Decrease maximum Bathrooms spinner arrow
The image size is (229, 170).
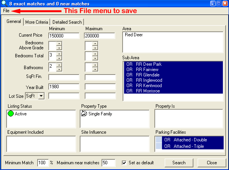click(x=95, y=70)
